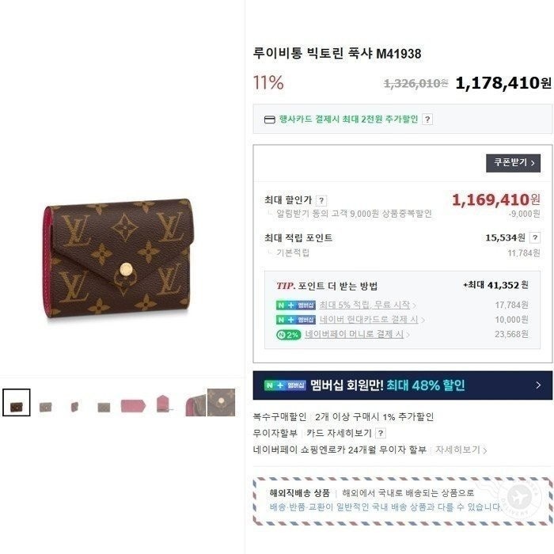This screenshot has height=554, width=554.
Task: Expand the 네이버페이 머니로 결제 시 chevron link
Action: (357, 334)
